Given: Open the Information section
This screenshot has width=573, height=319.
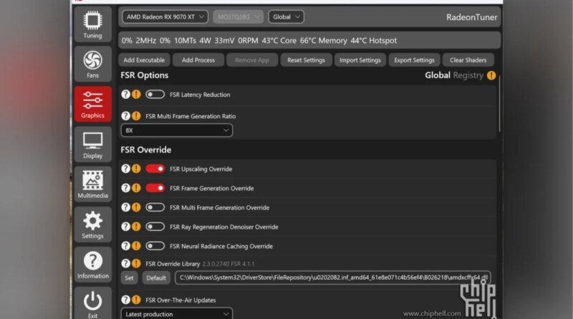Looking at the screenshot, I should (92, 264).
